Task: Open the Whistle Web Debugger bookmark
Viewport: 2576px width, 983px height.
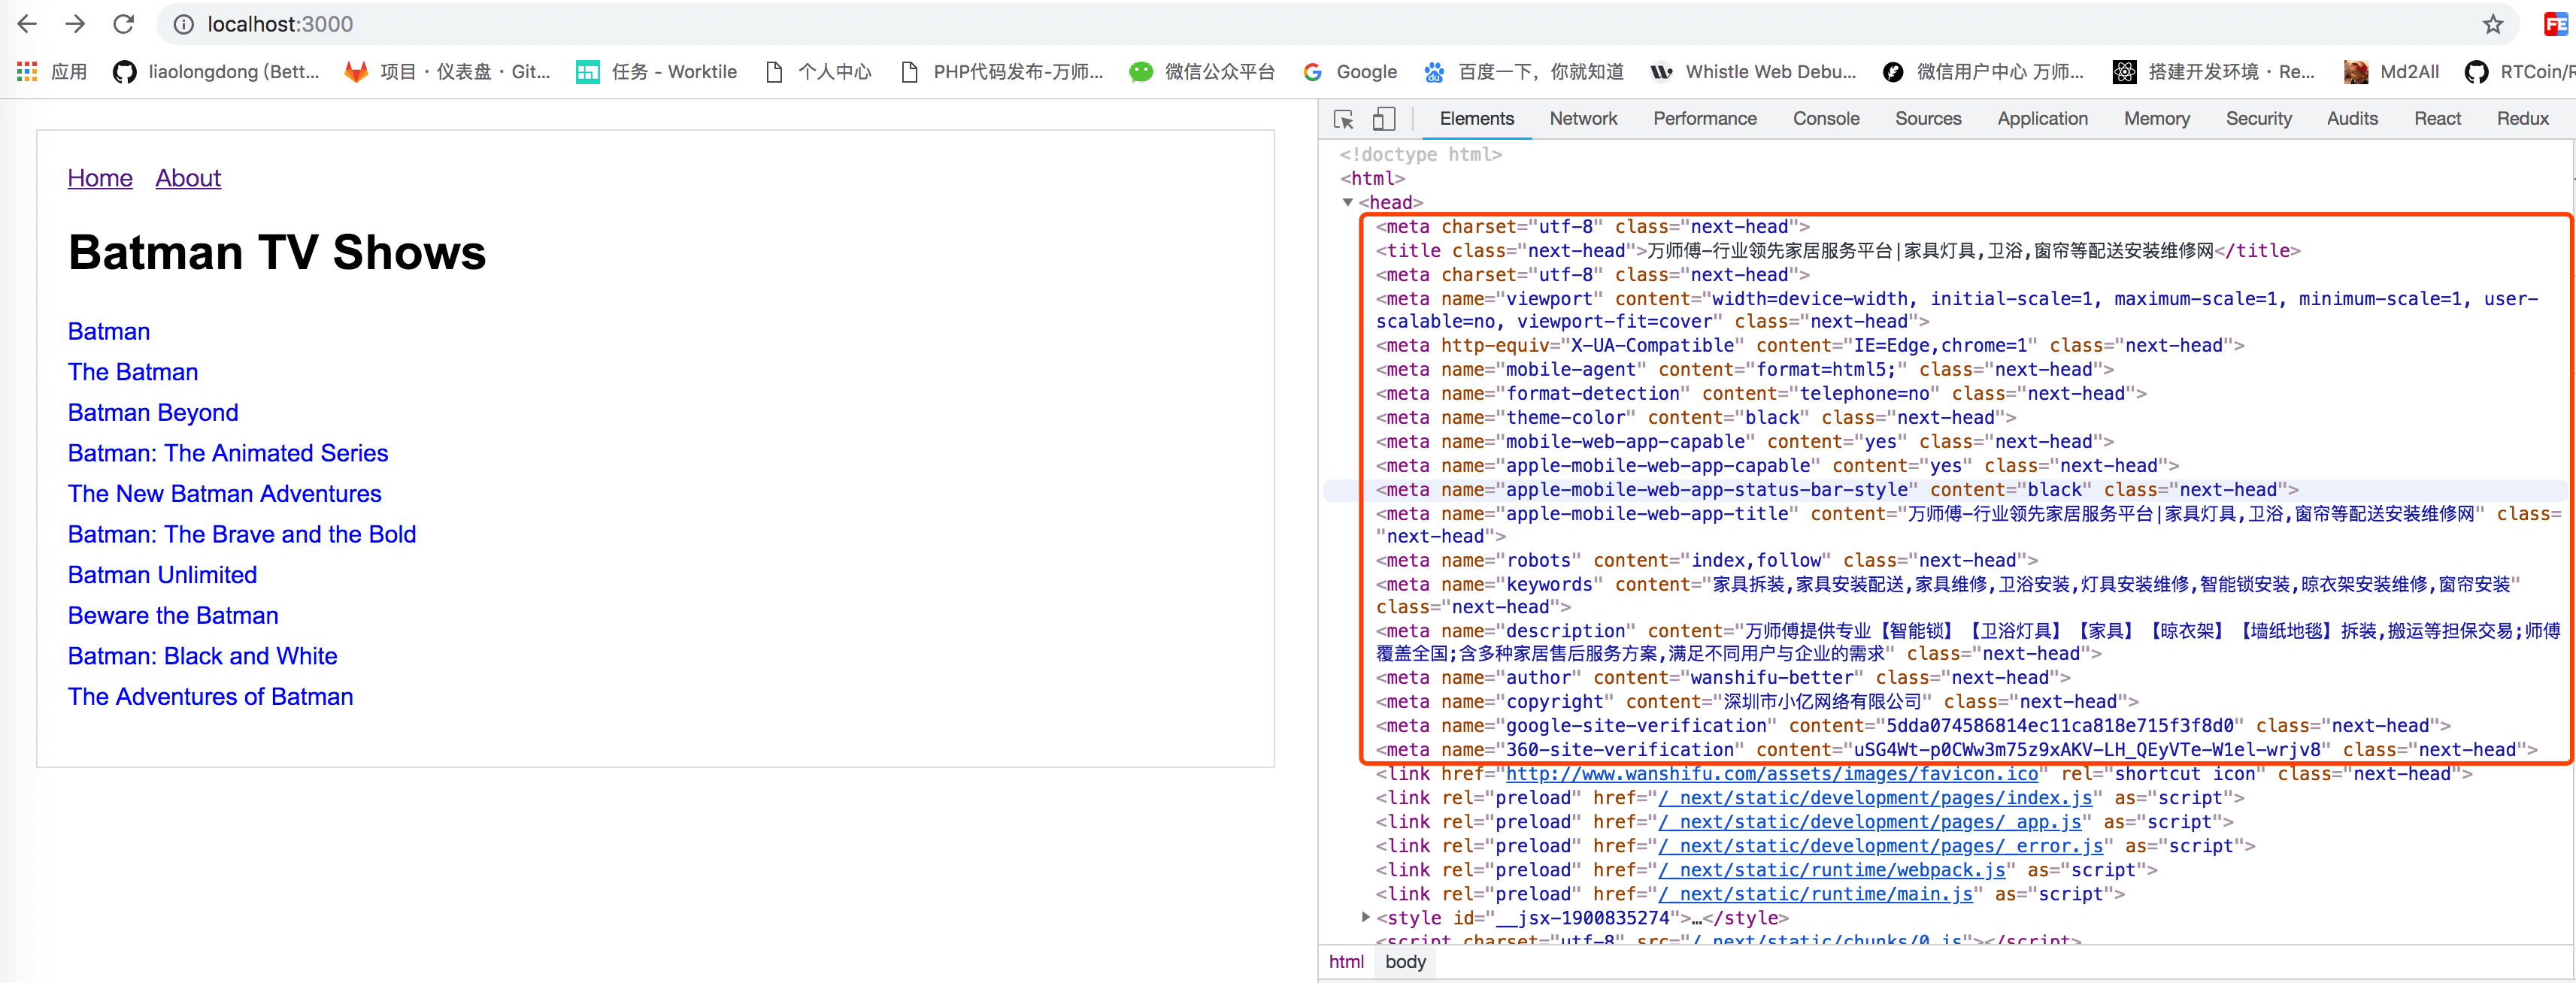Action: [x=1753, y=72]
